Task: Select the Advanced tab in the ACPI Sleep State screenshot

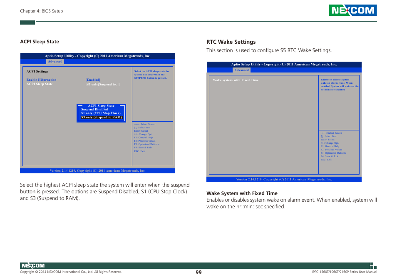Action: tap(55, 61)
